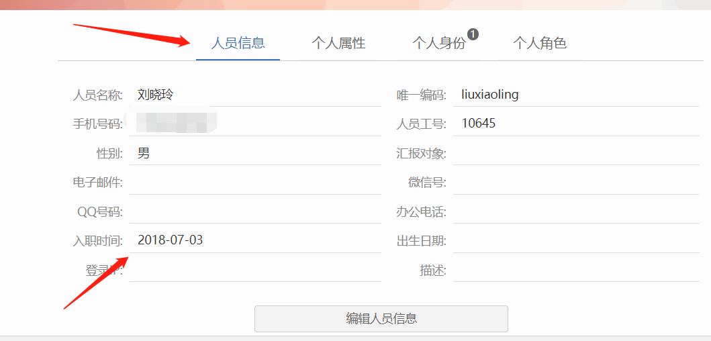Select the 办公电话 field
Viewport: 711px width, 341px height.
click(577, 212)
